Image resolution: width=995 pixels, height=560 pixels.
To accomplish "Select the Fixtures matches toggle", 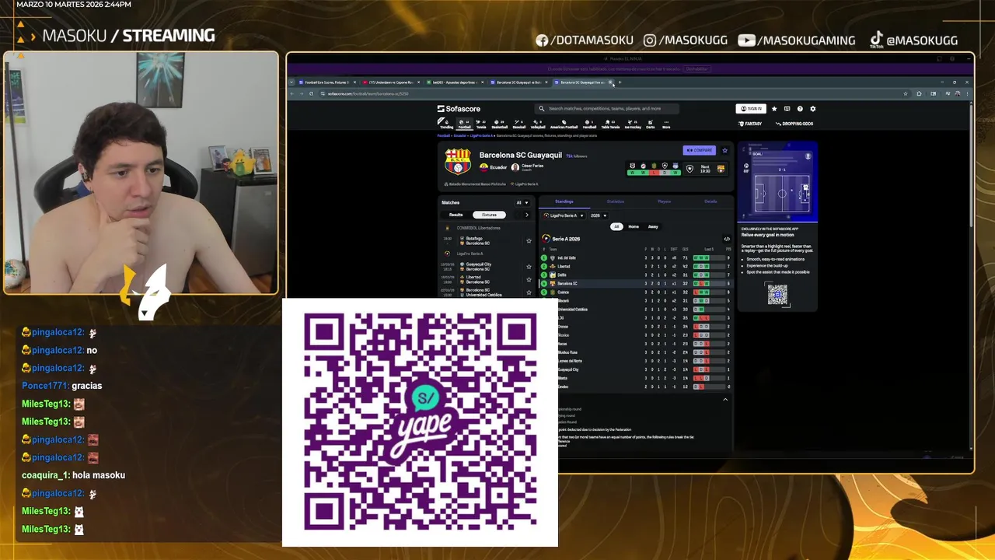I will (x=489, y=215).
